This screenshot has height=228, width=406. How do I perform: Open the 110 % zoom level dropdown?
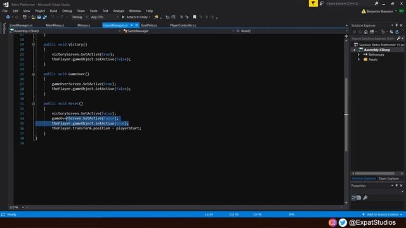(x=16, y=207)
